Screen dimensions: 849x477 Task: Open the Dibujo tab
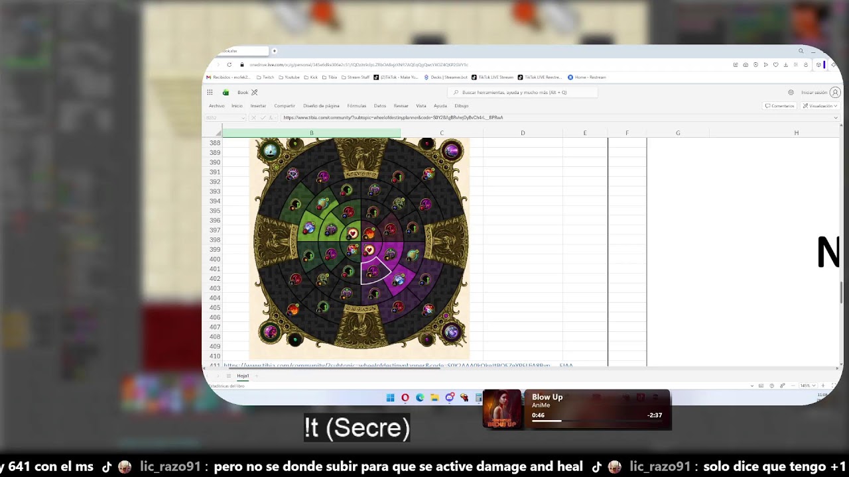coord(462,106)
